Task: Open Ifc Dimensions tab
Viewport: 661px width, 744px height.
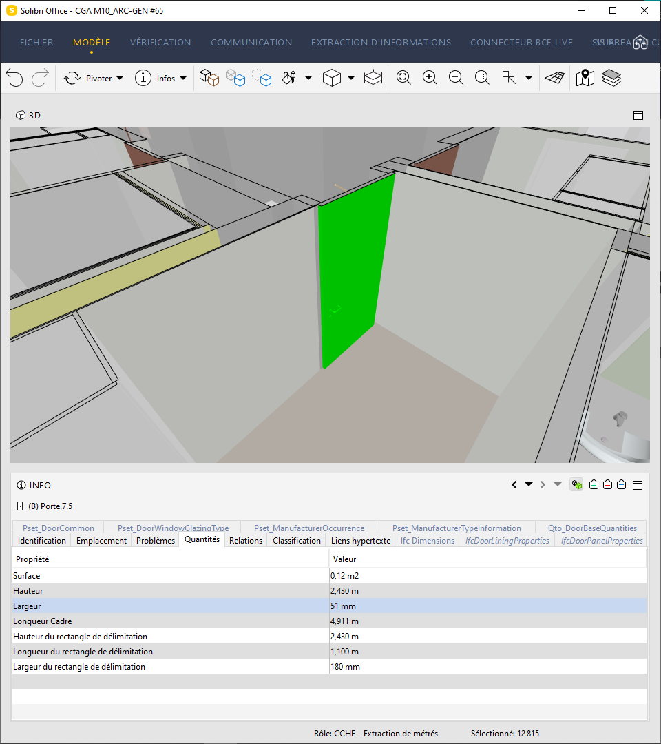Action: 427,541
